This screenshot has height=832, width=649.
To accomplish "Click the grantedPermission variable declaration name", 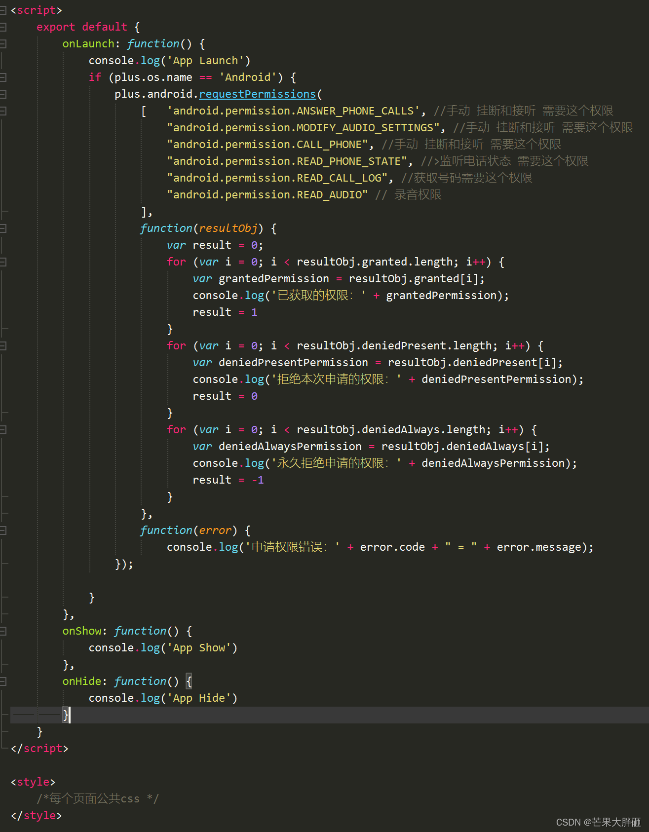I will pyautogui.click(x=273, y=278).
